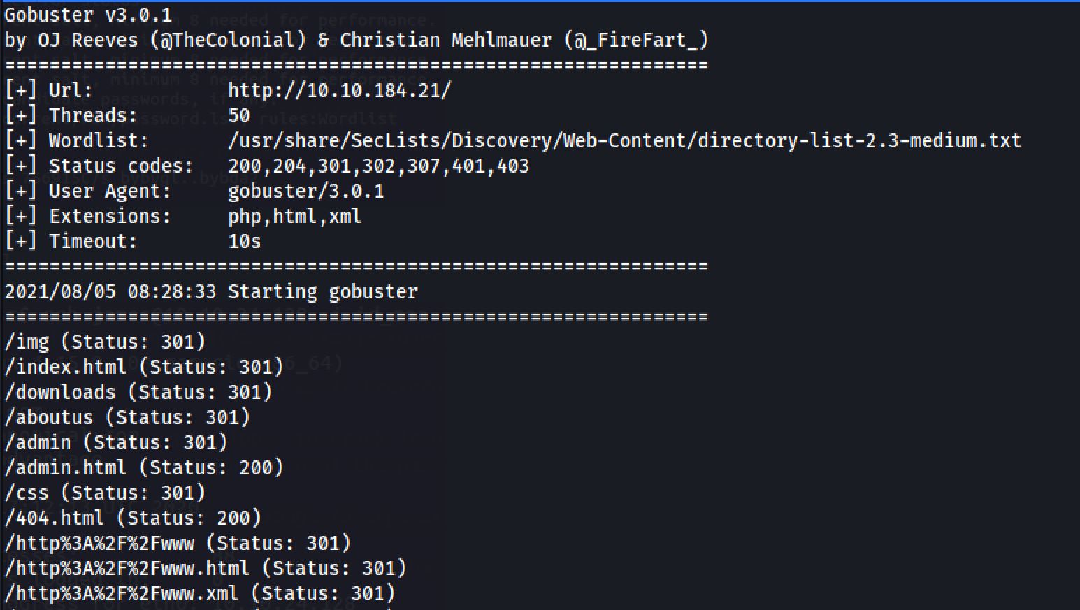Viewport: 1080px width, 610px height.
Task: Click the target URL http://10.10.184.21/
Action: coord(340,90)
